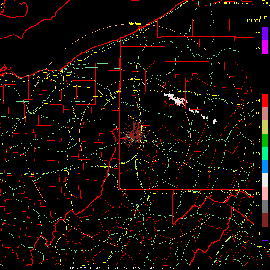270x270 pixels.
Task: Click the purple RF color swatch
Action: [265, 34]
